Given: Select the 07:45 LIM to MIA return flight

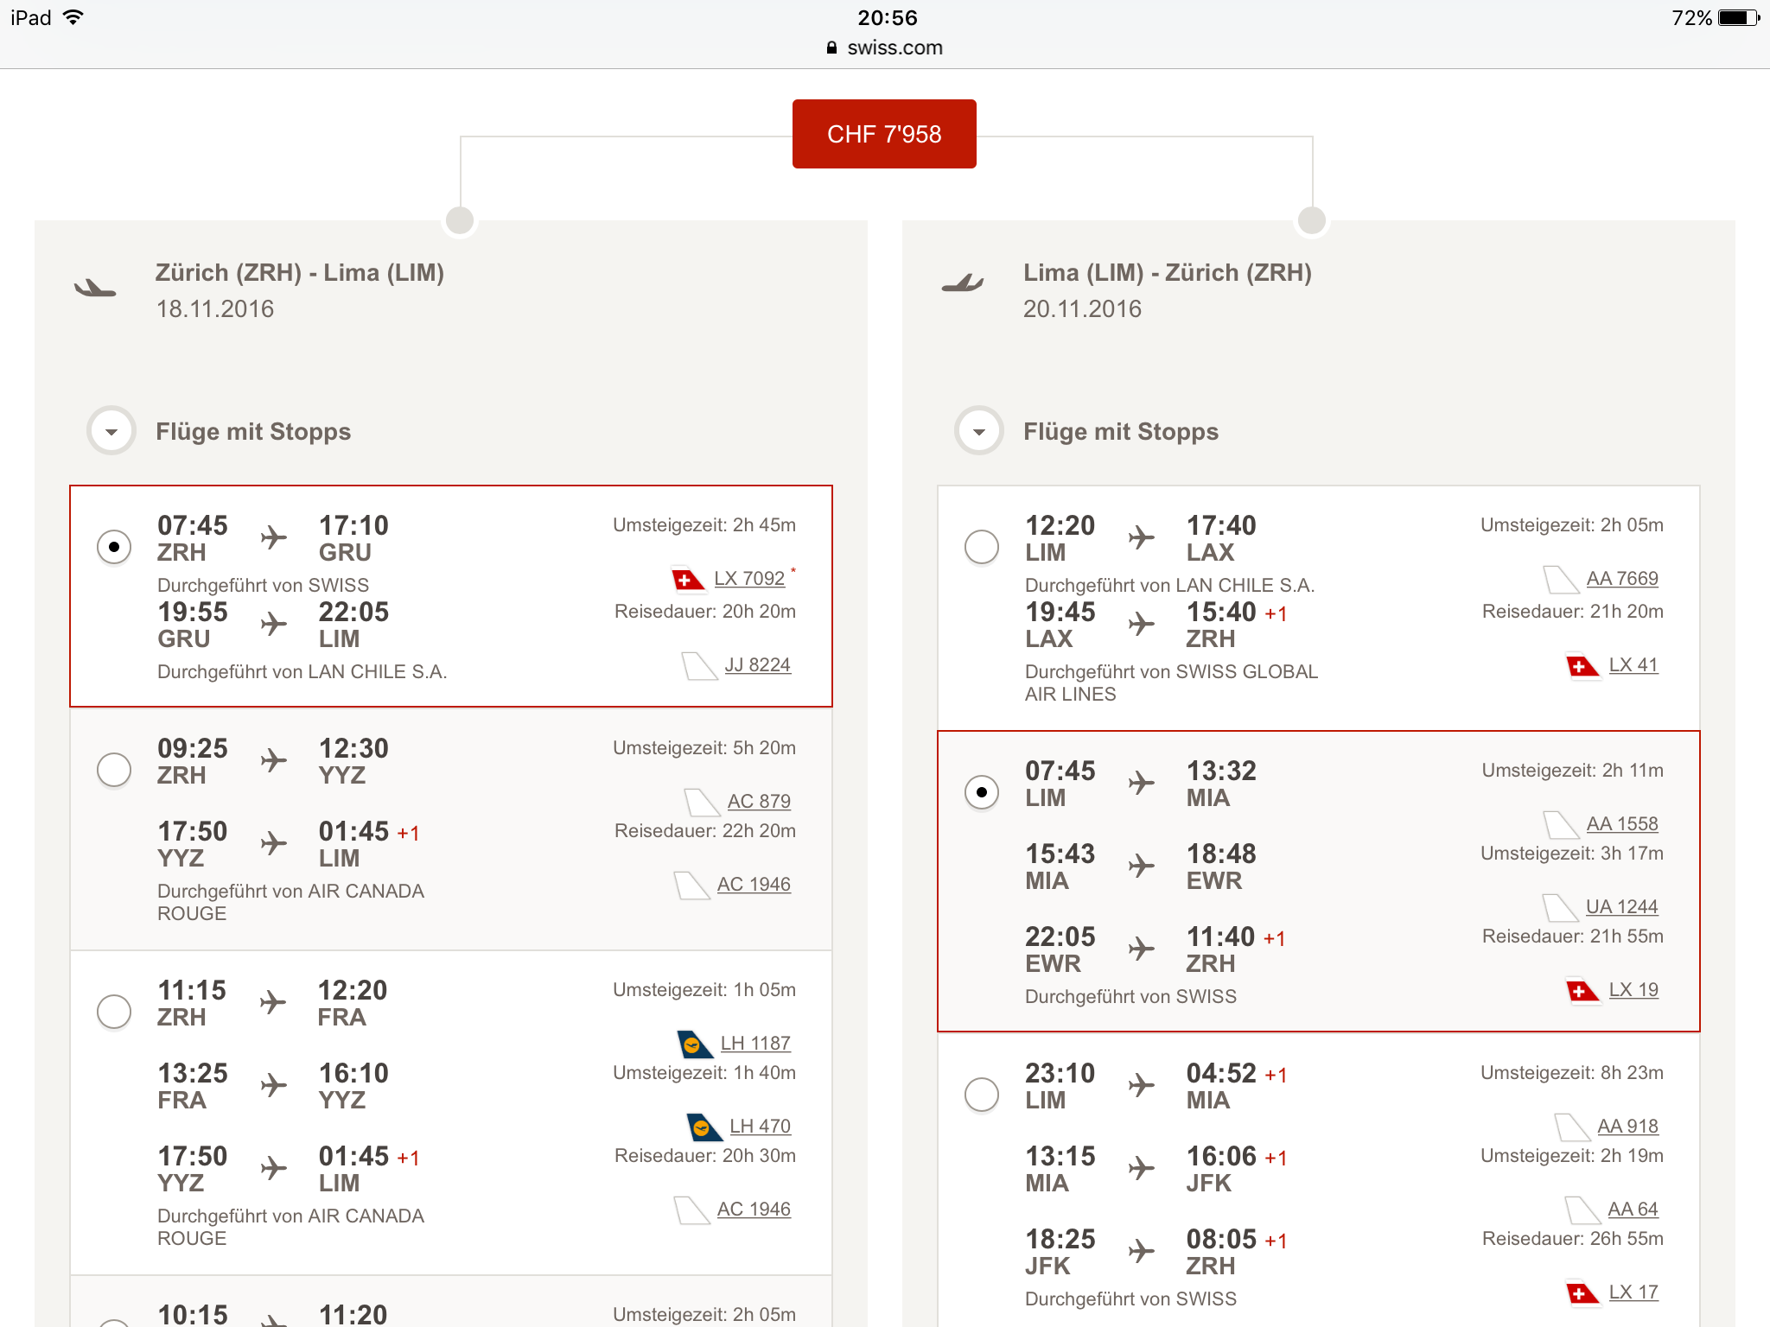Looking at the screenshot, I should [x=982, y=792].
